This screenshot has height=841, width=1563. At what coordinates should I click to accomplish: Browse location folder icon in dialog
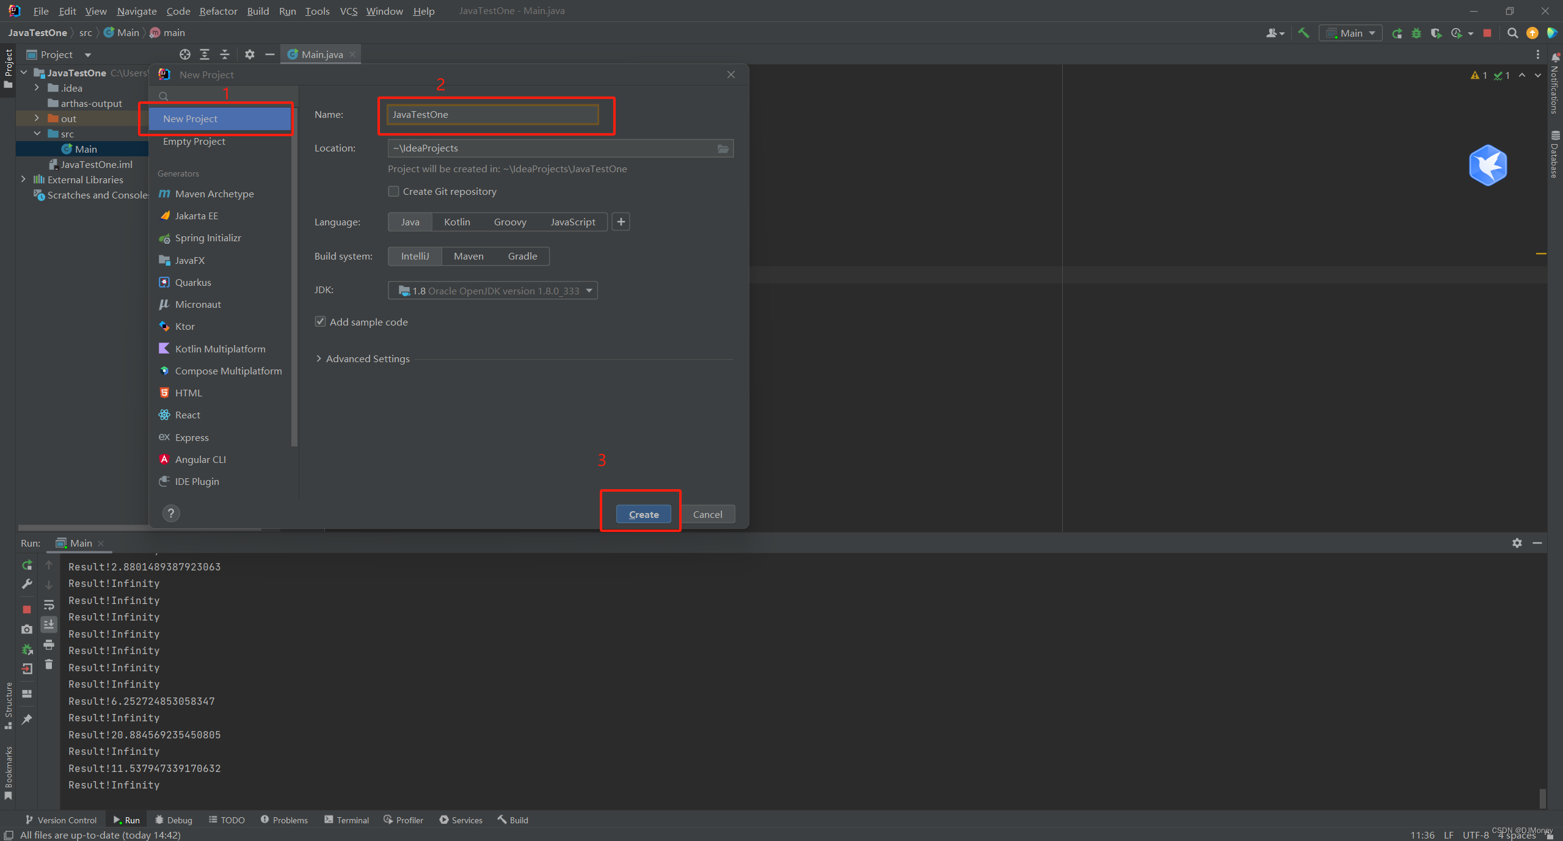tap(723, 148)
